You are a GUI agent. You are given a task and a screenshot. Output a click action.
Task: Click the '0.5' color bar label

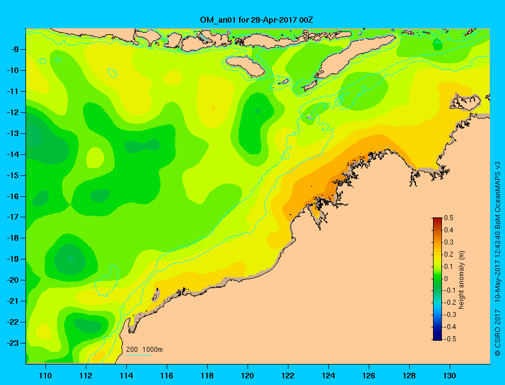point(449,218)
